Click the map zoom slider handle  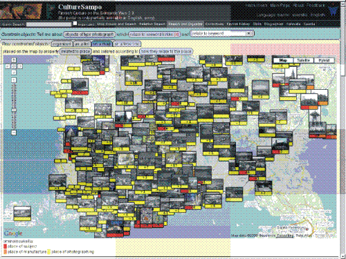tap(14, 110)
